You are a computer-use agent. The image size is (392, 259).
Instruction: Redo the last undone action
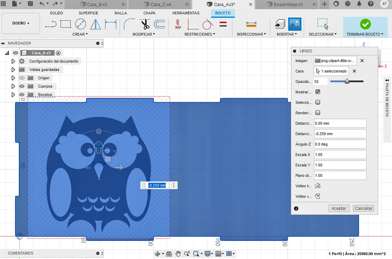tap(55, 4)
